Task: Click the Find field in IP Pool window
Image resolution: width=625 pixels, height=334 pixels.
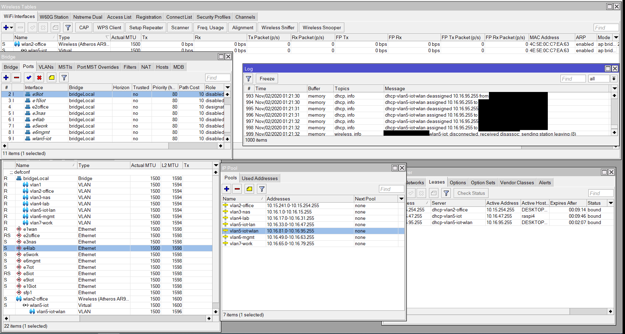Action: 391,189
